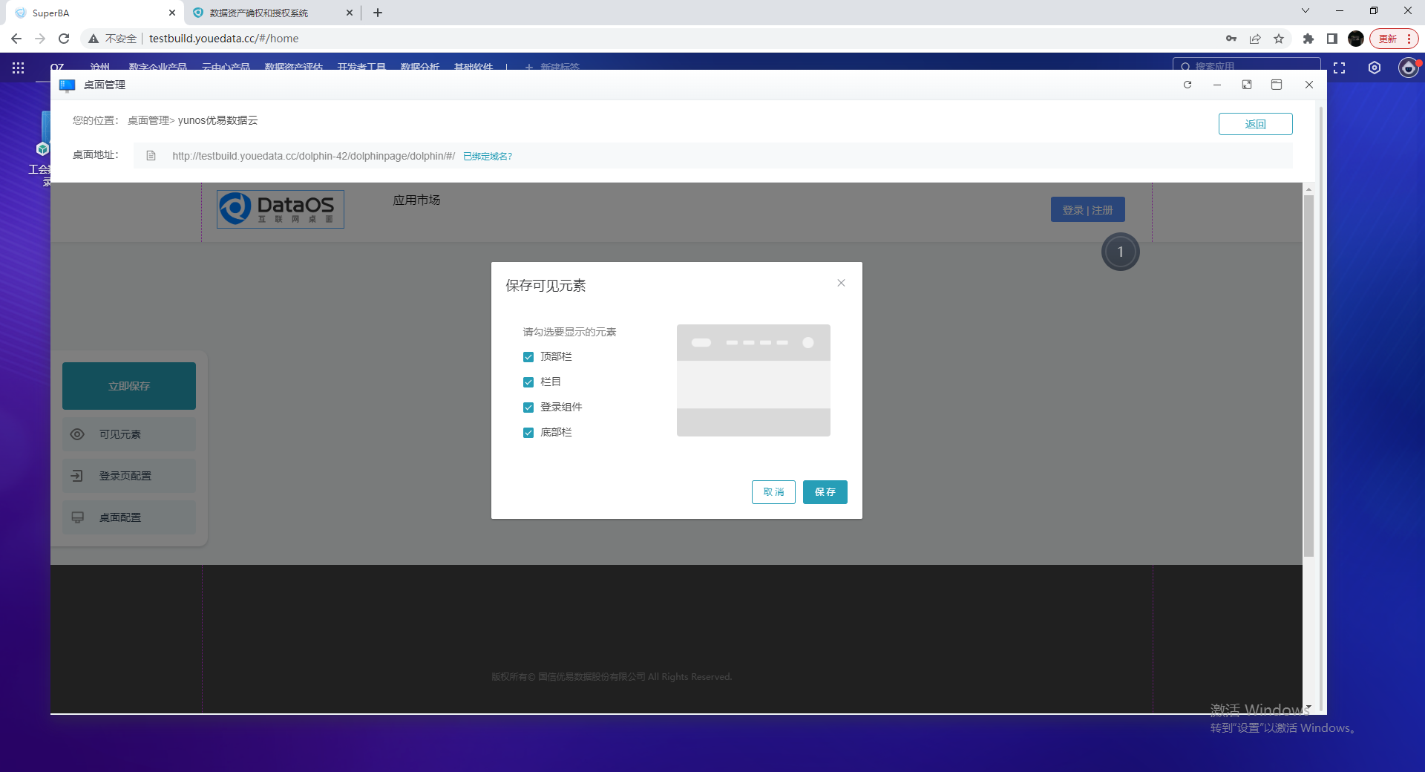The image size is (1425, 772).
Task: Reload the browser page
Action: [64, 39]
